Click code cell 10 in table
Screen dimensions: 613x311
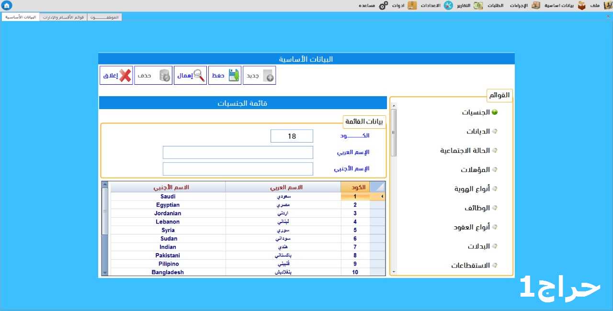(x=355, y=272)
